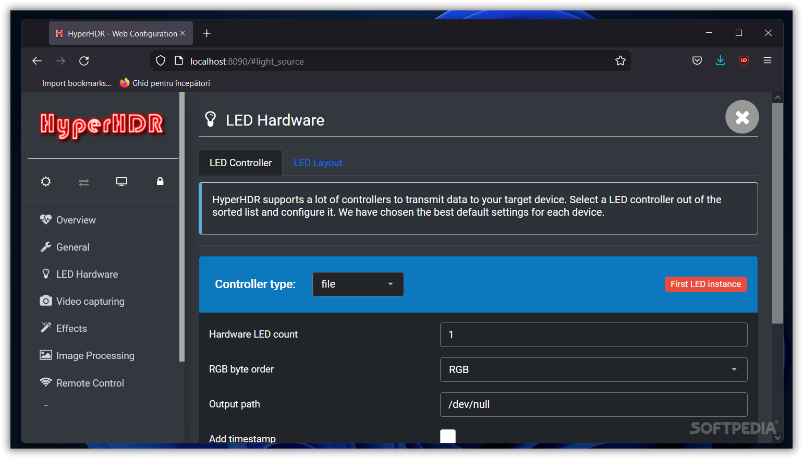Click the Output path input field
The width and height of the screenshot is (803, 459).
click(594, 404)
